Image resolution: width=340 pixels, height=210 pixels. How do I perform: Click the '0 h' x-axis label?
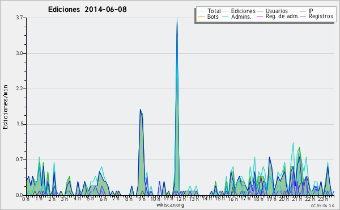point(26,199)
